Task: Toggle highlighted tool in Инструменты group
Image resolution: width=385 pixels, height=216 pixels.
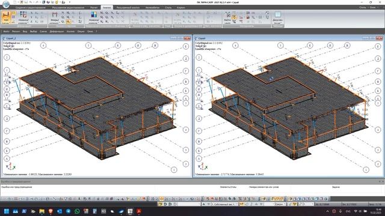Action: pos(234,17)
